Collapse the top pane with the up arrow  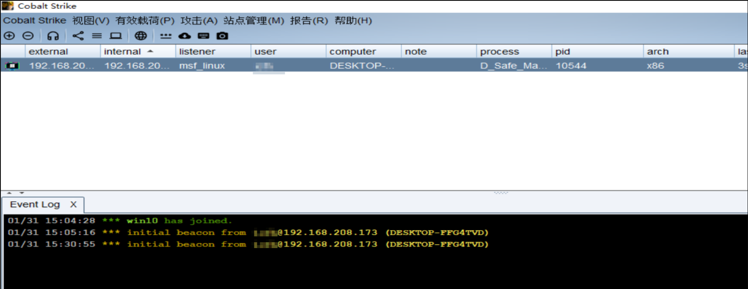pyautogui.click(x=9, y=193)
